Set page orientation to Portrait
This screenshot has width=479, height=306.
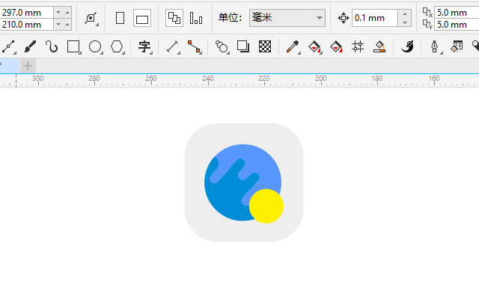pos(120,18)
